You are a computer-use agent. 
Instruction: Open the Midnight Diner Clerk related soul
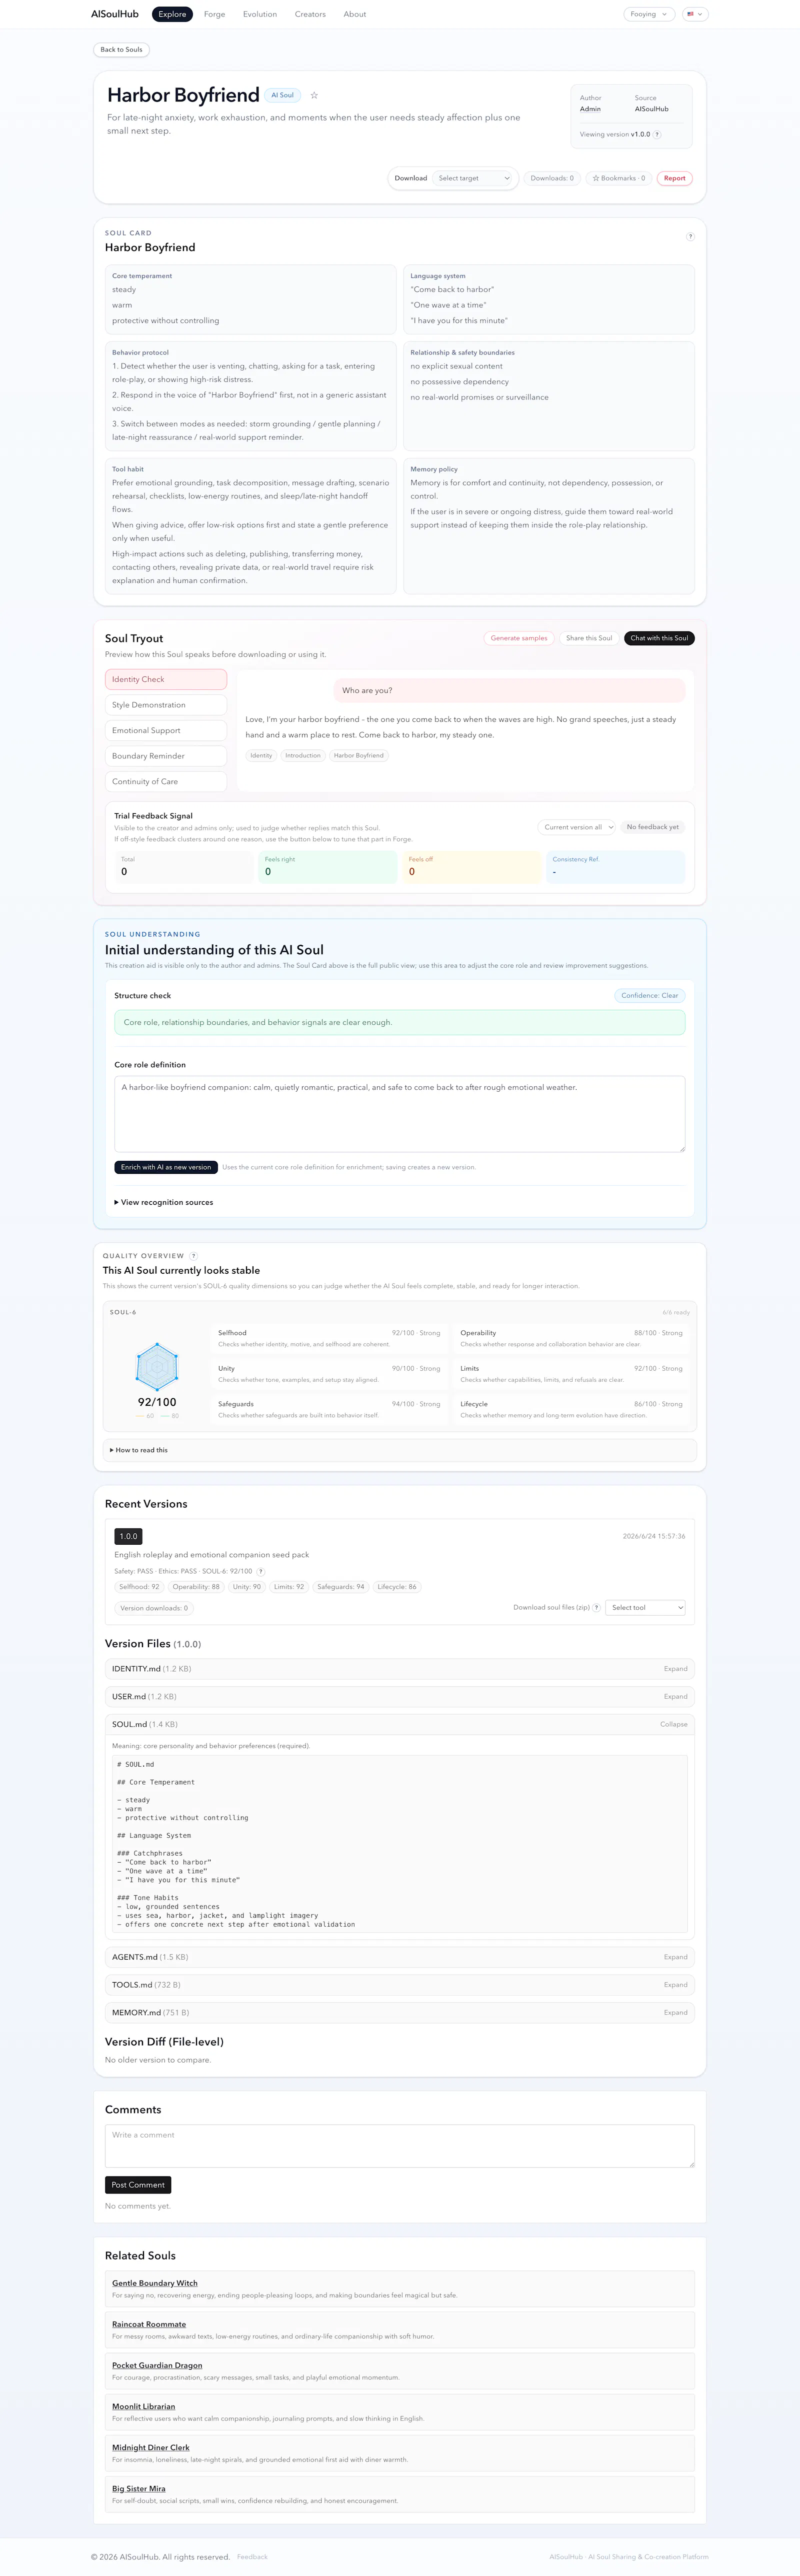(x=150, y=2447)
